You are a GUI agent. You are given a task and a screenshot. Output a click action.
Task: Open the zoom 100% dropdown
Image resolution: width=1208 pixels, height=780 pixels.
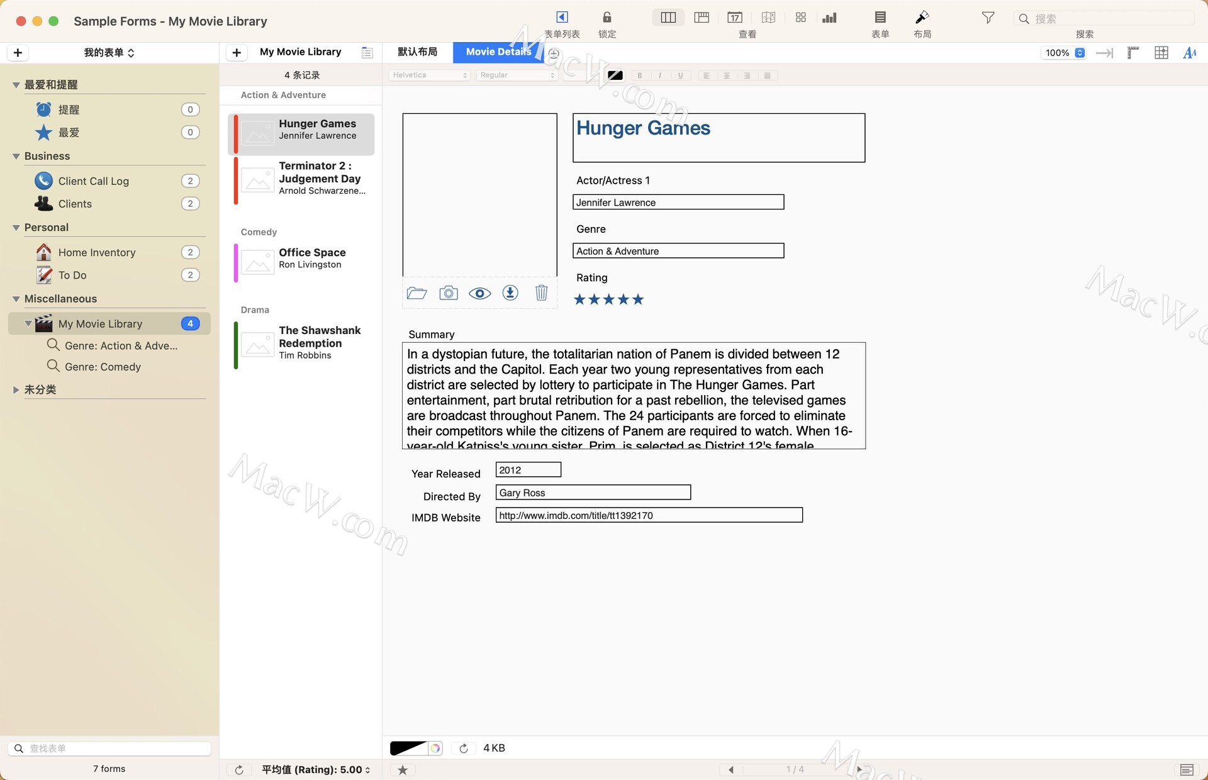pyautogui.click(x=1063, y=53)
